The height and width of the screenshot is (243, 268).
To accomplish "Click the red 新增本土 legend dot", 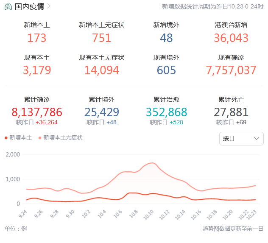I will coord(6,138).
